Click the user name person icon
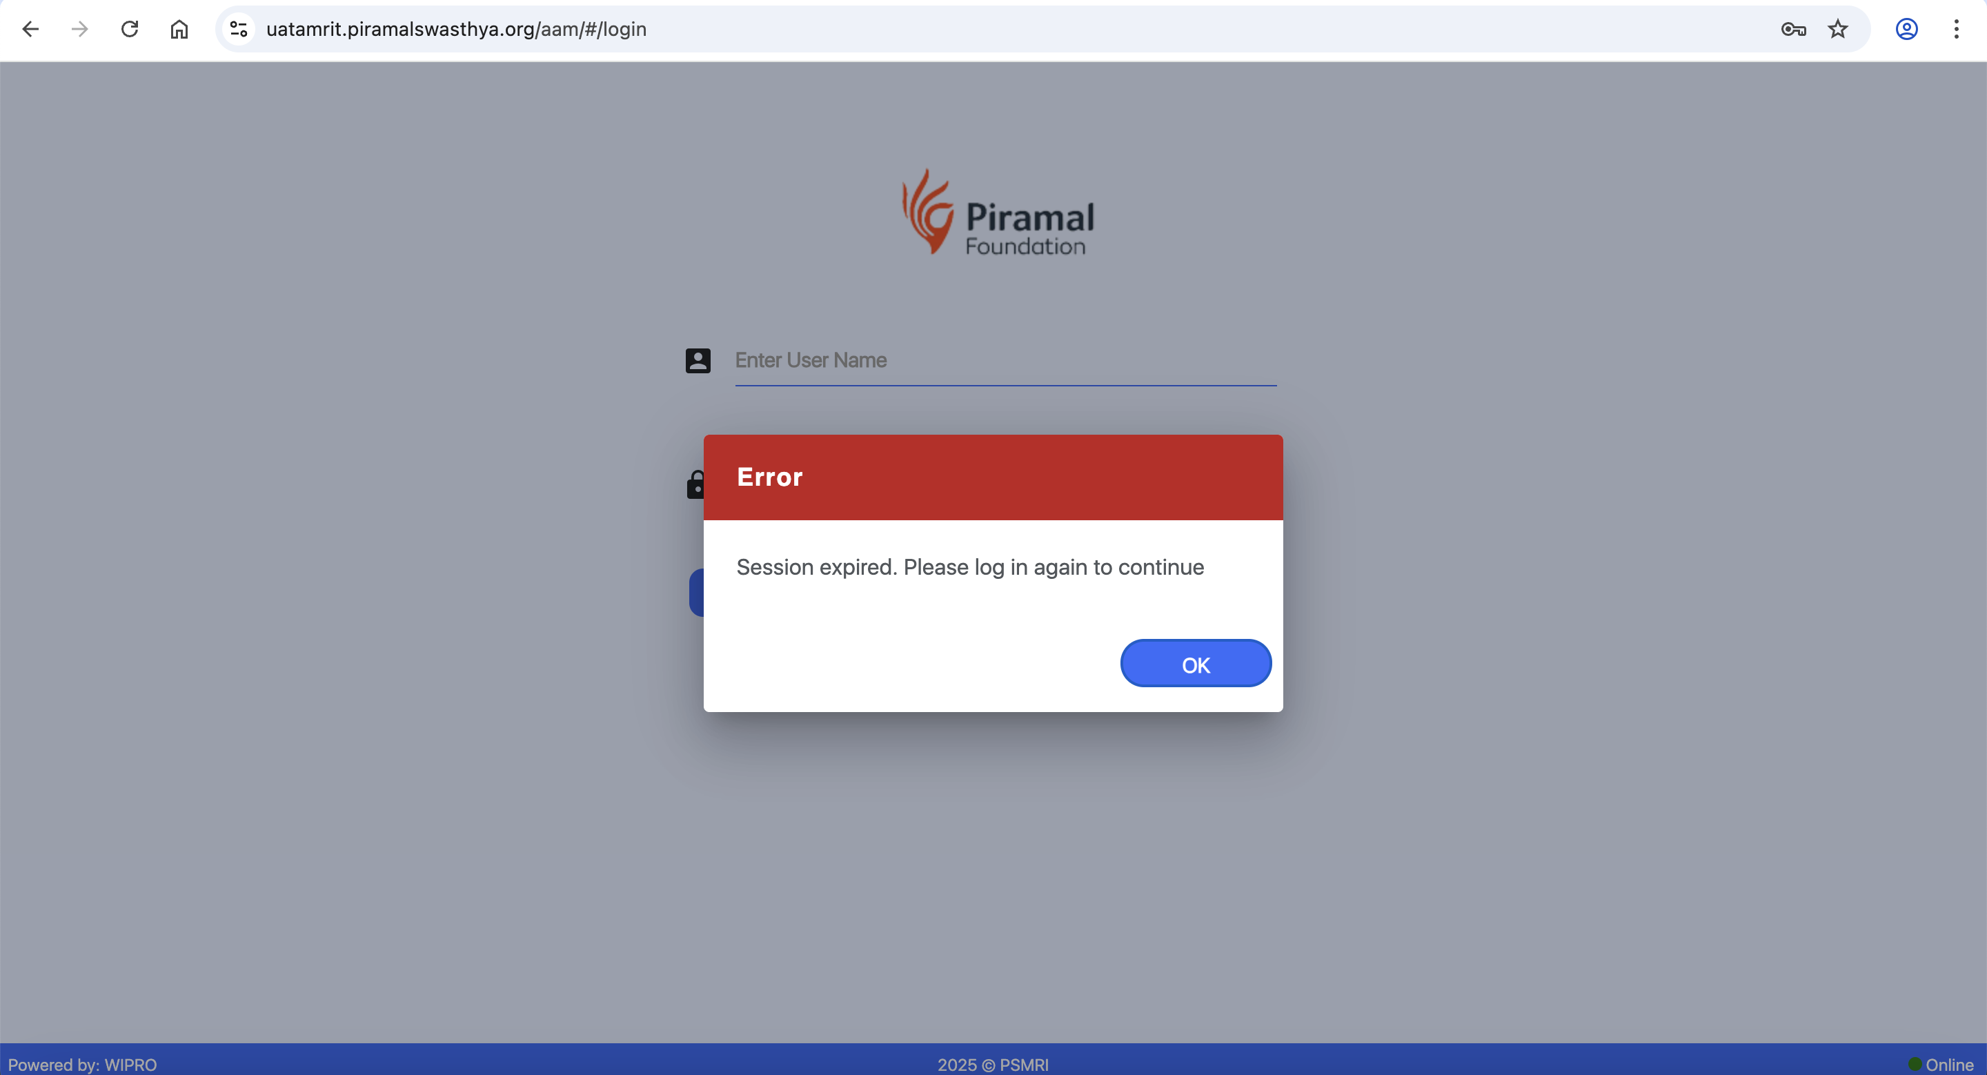The height and width of the screenshot is (1075, 1987). click(x=698, y=360)
